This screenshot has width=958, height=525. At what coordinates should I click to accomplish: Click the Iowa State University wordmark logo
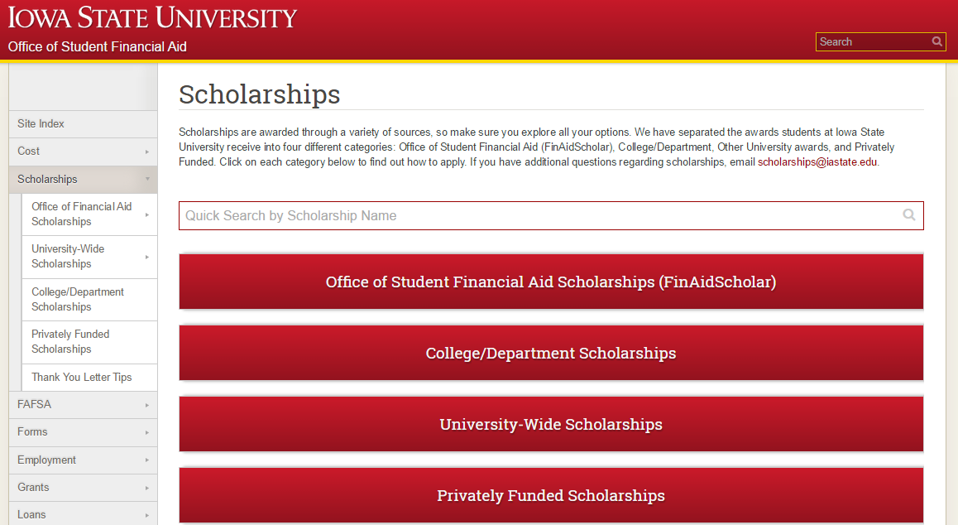(152, 18)
